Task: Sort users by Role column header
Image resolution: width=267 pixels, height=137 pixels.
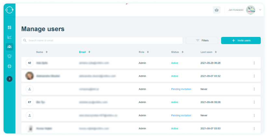Action: (x=144, y=52)
